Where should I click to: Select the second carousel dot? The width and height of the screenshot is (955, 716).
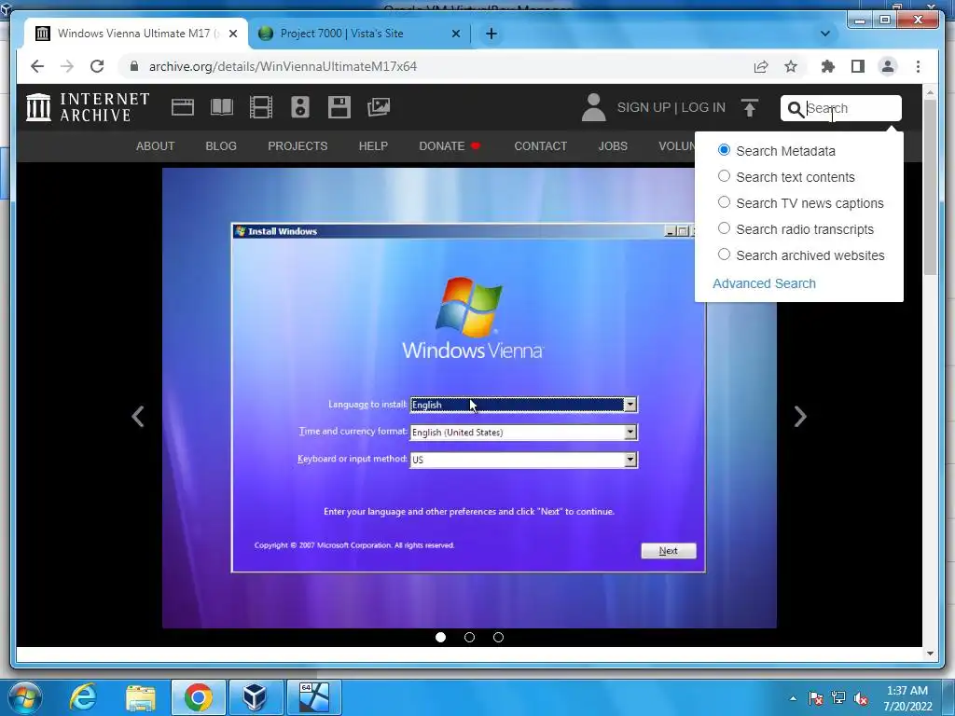(x=469, y=637)
